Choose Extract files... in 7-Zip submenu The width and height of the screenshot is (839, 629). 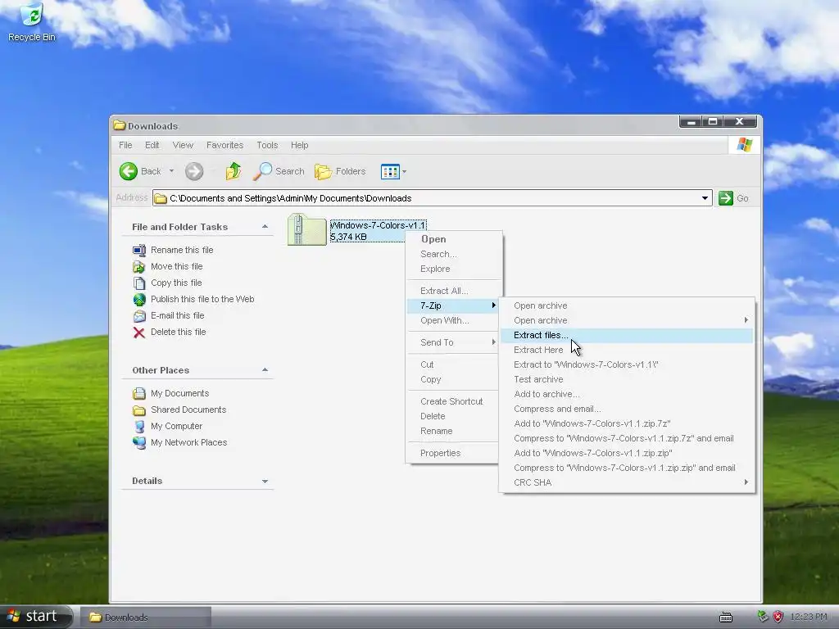tap(627, 335)
